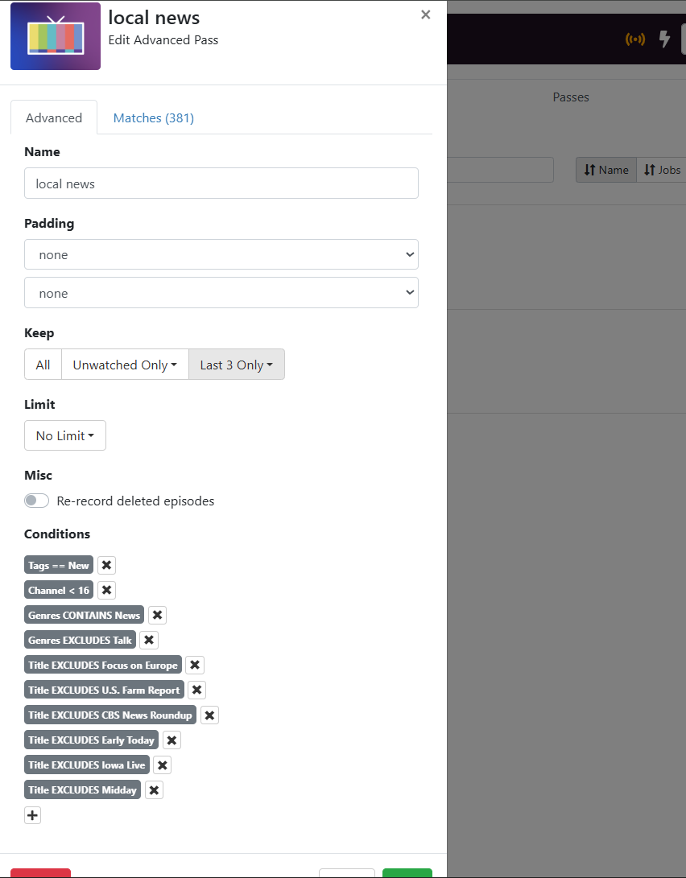Remove the 'Genres CONTAINS News' condition

(x=157, y=615)
